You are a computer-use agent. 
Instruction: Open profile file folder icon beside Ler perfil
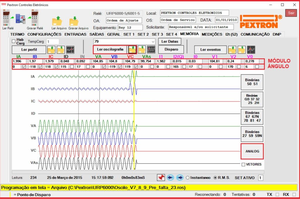tap(51, 50)
